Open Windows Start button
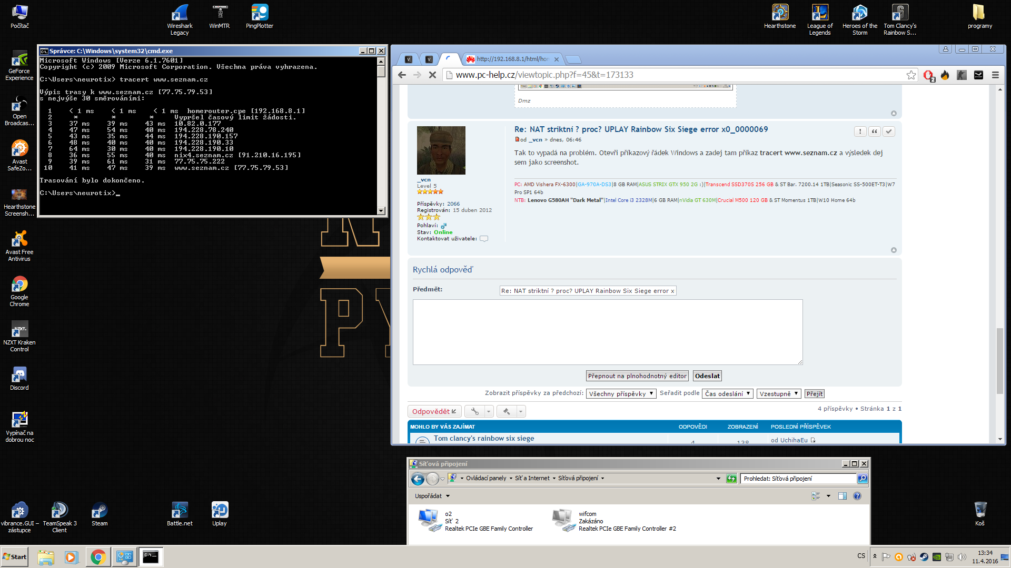Image resolution: width=1011 pixels, height=568 pixels. [15, 557]
